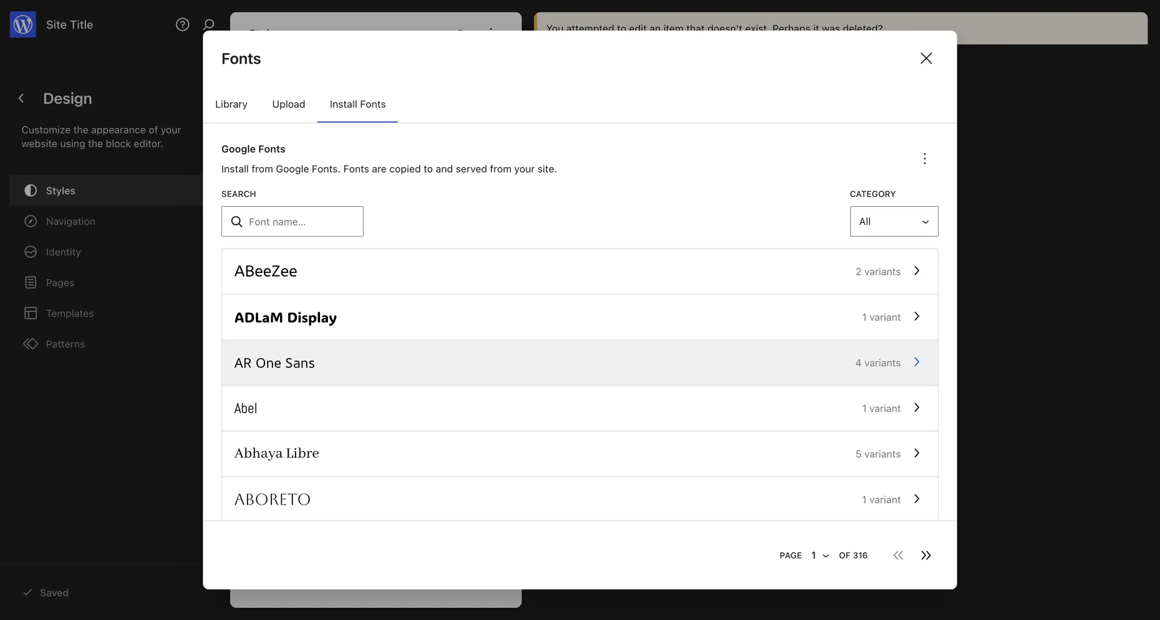The width and height of the screenshot is (1160, 620).
Task: Go back using arrow beside Design
Action: (x=21, y=98)
